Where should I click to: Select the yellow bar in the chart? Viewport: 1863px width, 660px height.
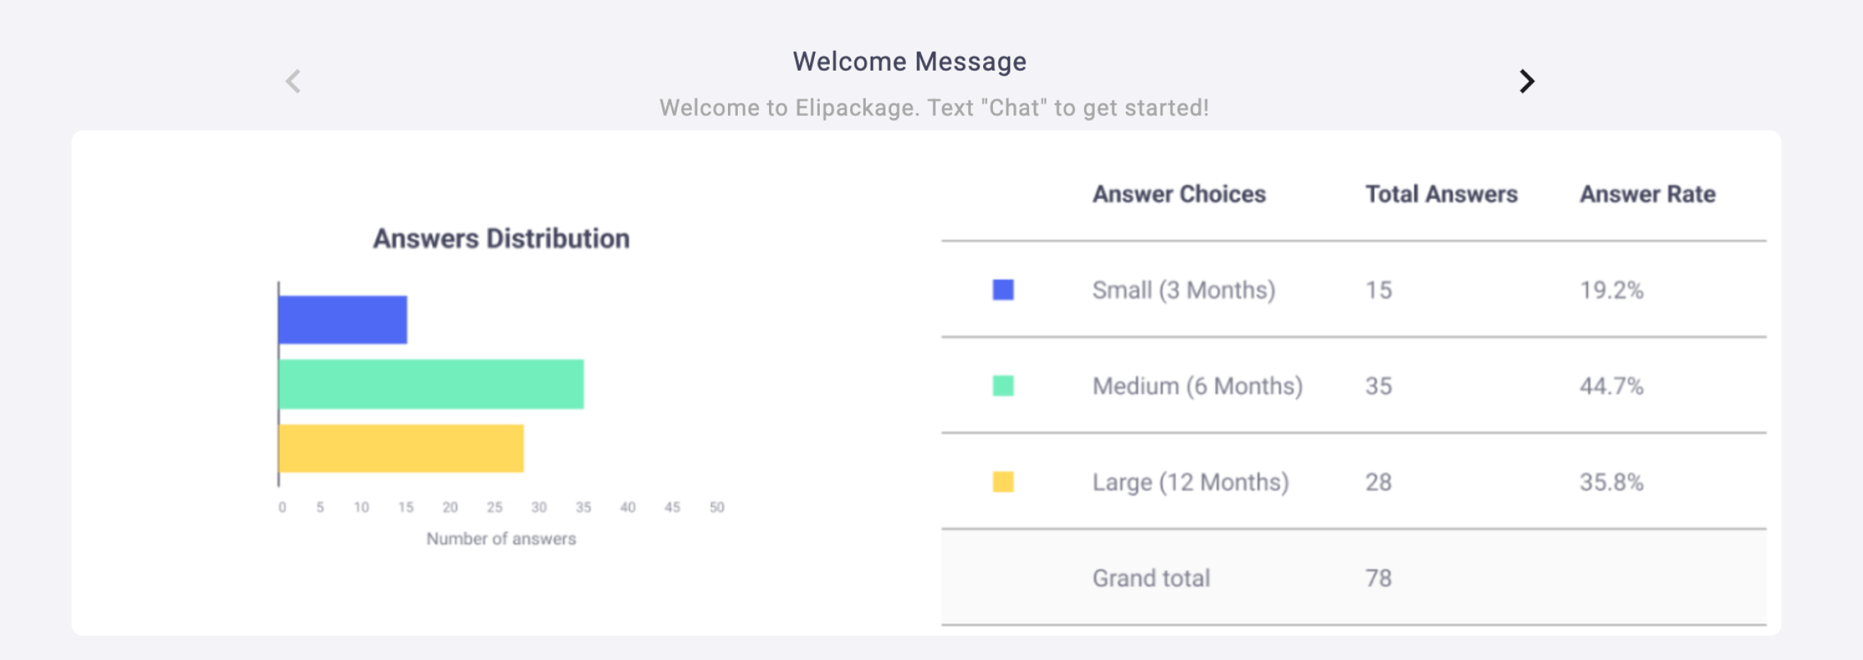[x=401, y=448]
